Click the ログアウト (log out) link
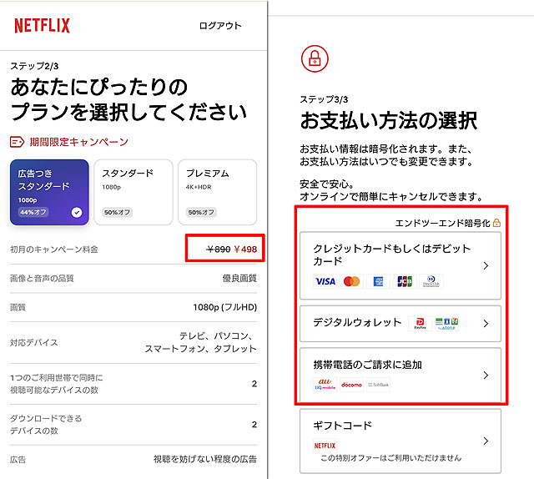 coord(220,26)
